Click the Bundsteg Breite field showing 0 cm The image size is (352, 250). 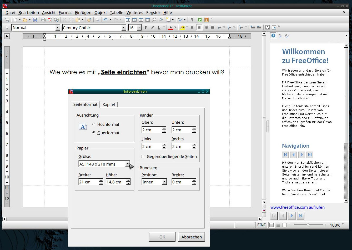tap(182, 182)
